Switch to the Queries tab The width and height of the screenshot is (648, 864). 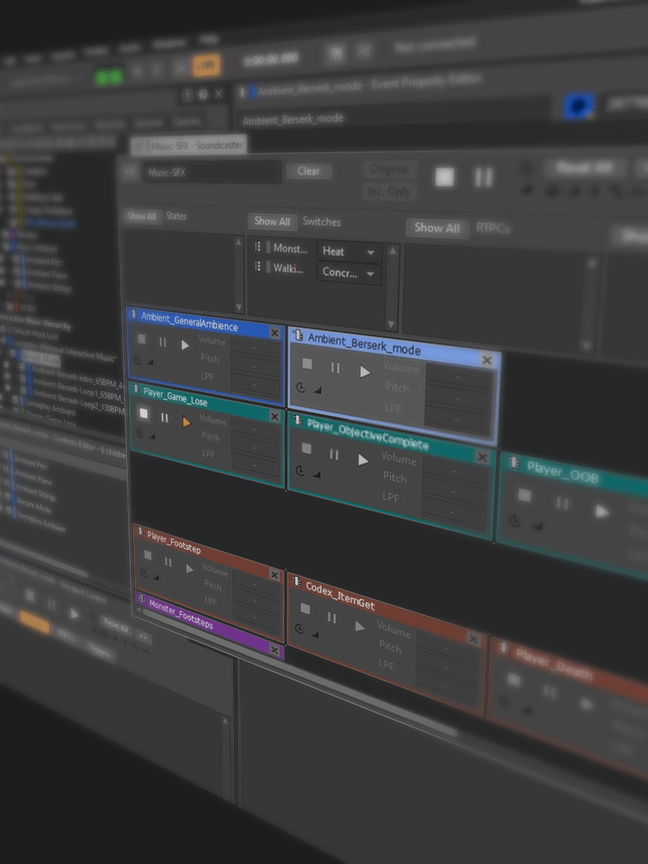coord(188,121)
